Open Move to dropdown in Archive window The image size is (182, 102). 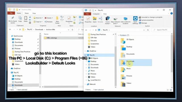point(38,18)
